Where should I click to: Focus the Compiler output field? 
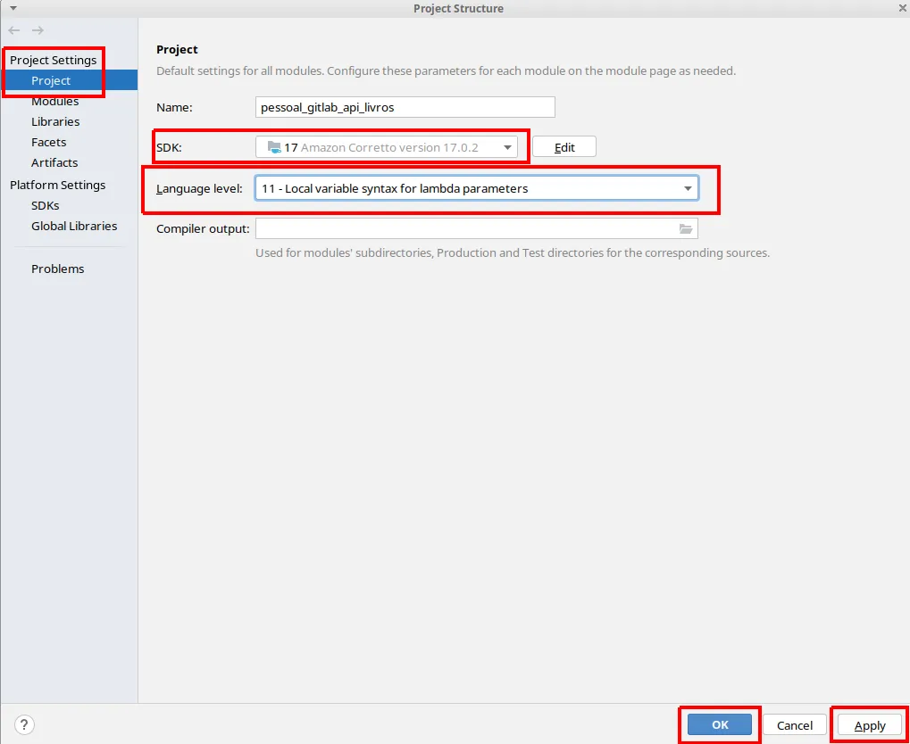(x=477, y=228)
